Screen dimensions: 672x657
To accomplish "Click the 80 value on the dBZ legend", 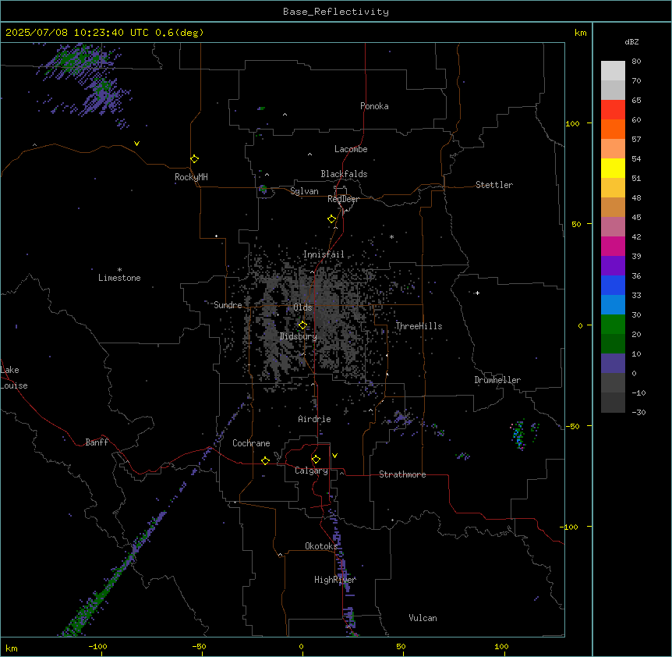I will [636, 62].
